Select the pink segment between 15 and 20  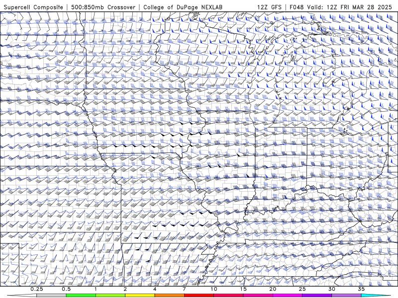(258, 296)
